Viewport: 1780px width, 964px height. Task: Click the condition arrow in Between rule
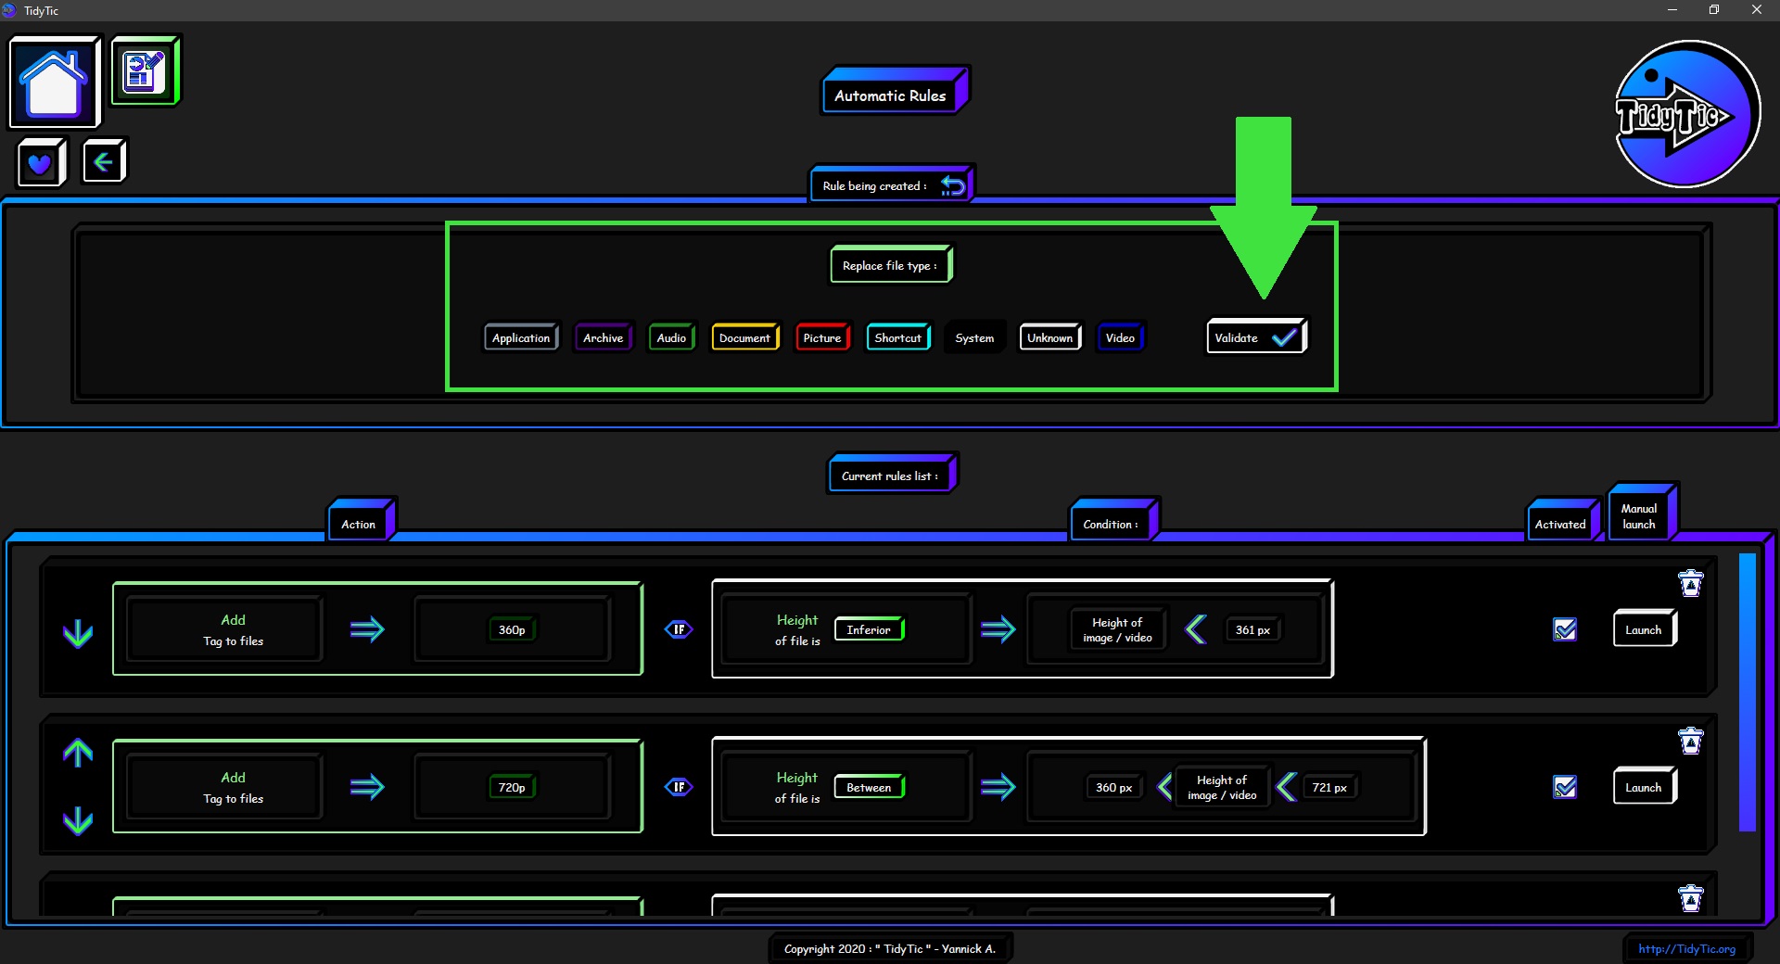point(998,787)
